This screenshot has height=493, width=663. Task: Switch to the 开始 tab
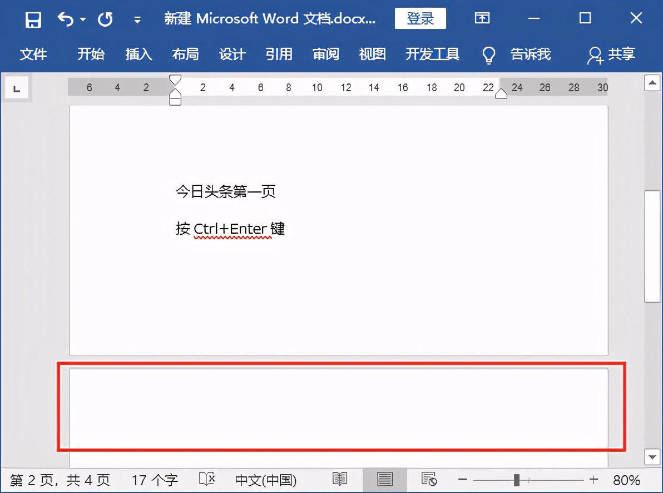pos(91,54)
